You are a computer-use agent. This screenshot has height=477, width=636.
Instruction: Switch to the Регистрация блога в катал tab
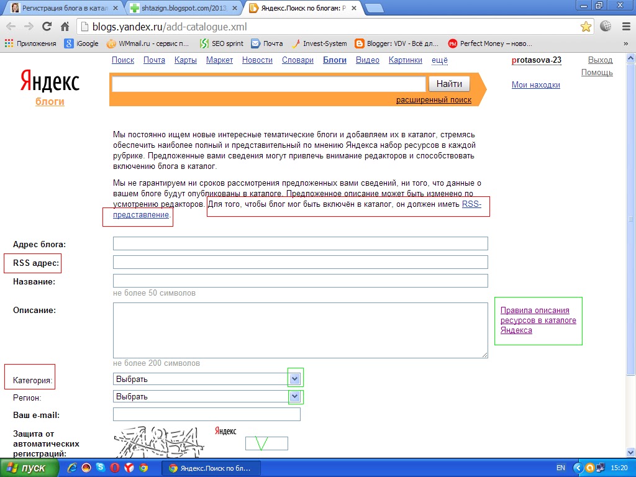[x=65, y=7]
